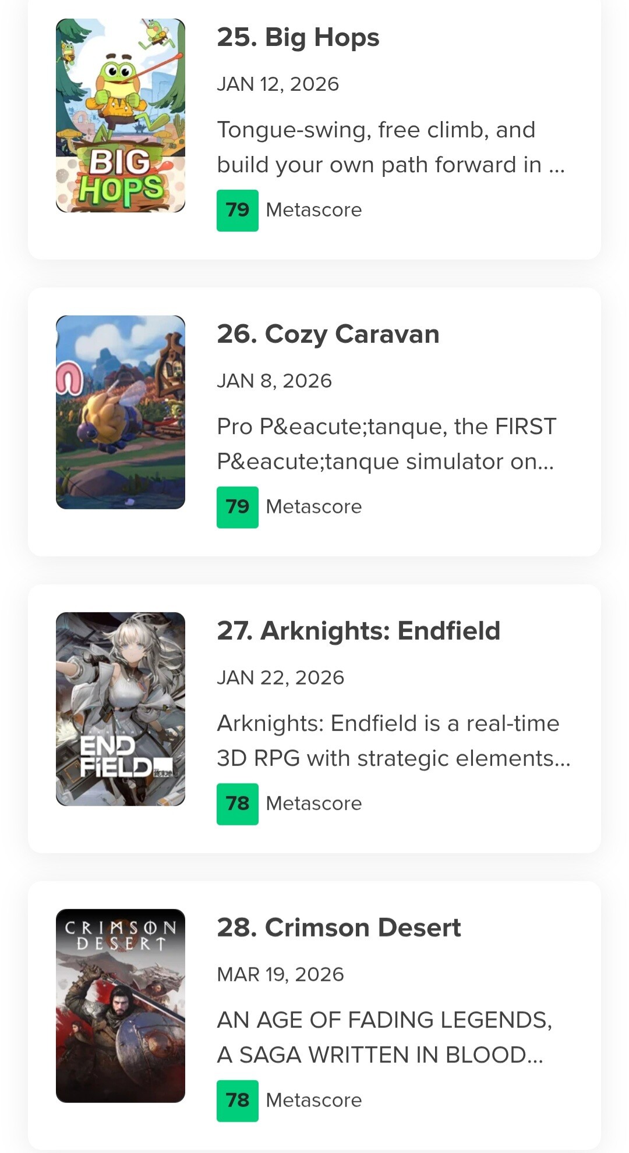Select the 'AN AGE OF FADING LEGENDS' blurb
The width and height of the screenshot is (629, 1153).
click(384, 1038)
